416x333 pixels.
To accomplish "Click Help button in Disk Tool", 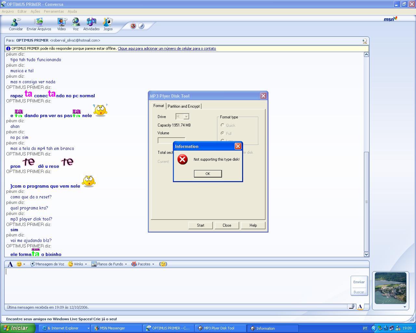I will pyautogui.click(x=253, y=225).
